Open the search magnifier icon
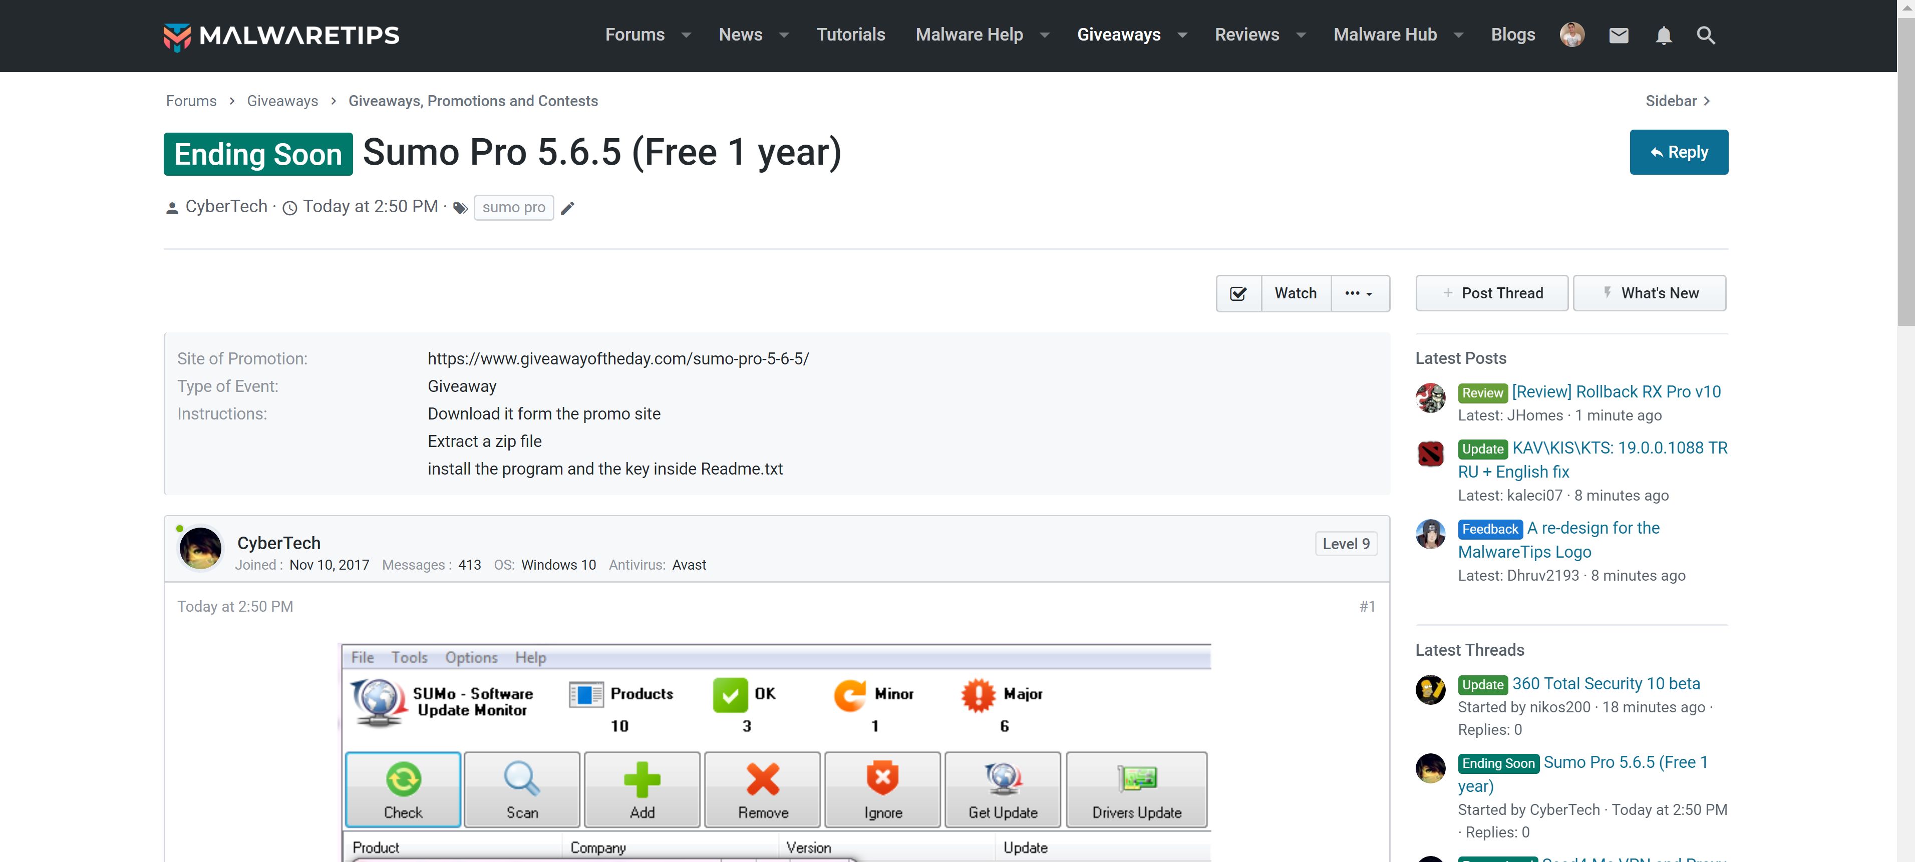Image resolution: width=1915 pixels, height=862 pixels. click(1705, 35)
